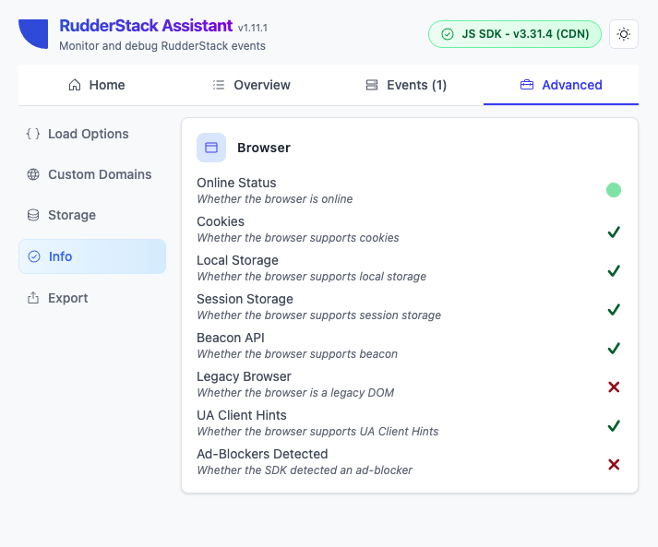The image size is (658, 547).
Task: Click the Local Storage green checkmark
Action: coord(614,270)
